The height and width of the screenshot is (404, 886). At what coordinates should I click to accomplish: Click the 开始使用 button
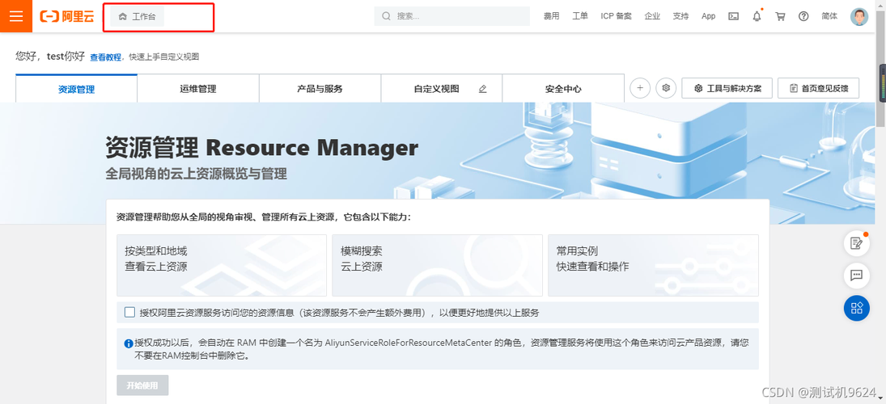[142, 385]
